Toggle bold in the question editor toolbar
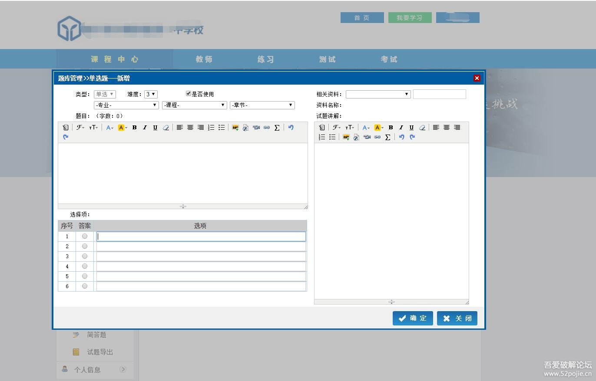Image resolution: width=596 pixels, height=381 pixels. (134, 128)
